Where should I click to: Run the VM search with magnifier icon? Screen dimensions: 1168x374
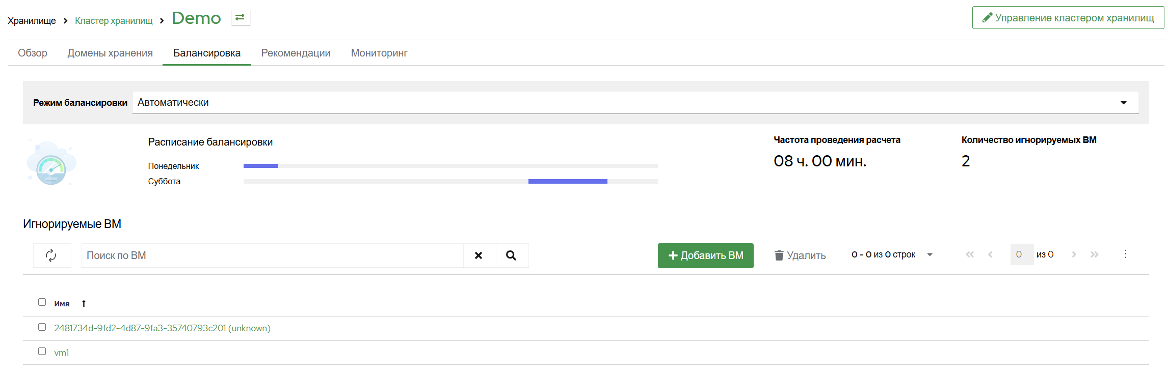click(511, 255)
